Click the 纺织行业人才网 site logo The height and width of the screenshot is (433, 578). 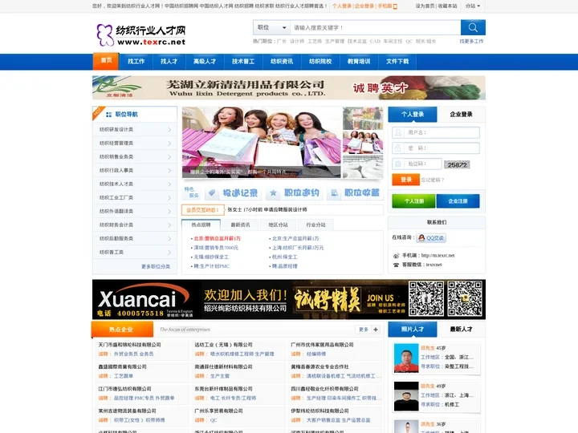(x=141, y=35)
